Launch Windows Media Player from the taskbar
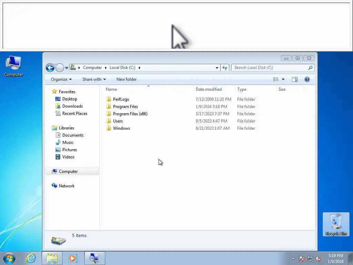The height and width of the screenshot is (265, 353). 73,258
